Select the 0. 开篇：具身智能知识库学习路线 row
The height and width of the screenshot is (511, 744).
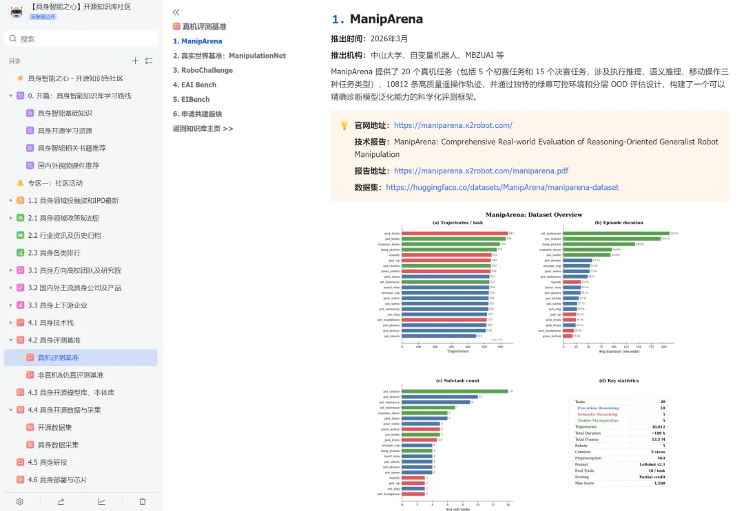pos(81,96)
